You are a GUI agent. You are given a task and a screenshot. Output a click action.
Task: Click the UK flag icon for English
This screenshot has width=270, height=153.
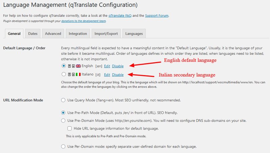click(78, 66)
